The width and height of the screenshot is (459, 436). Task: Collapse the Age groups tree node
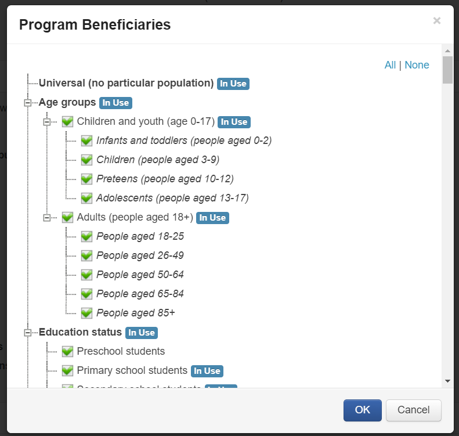(27, 103)
